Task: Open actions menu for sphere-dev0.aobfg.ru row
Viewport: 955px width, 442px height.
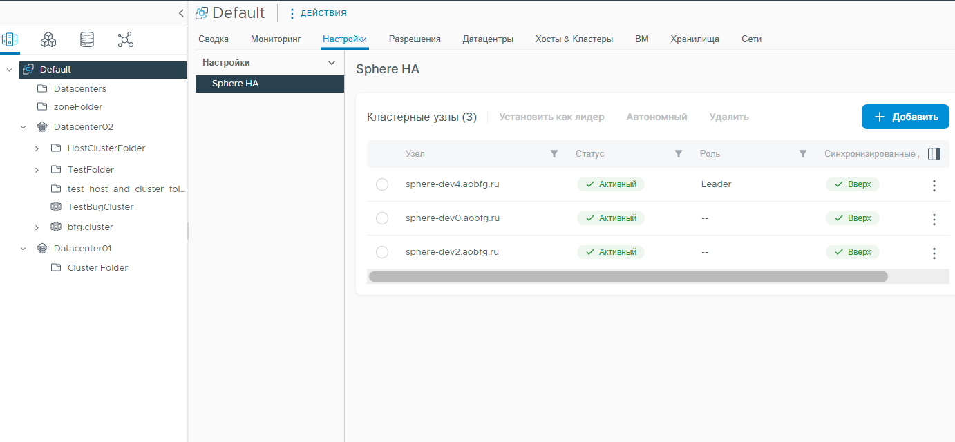Action: coord(934,220)
